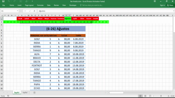Open the File tab
The height and width of the screenshot is (98, 175).
[x=4, y=5]
